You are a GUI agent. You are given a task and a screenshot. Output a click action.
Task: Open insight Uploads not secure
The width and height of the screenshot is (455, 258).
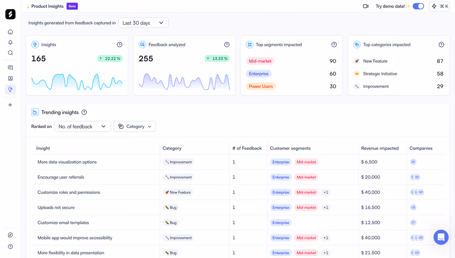tap(56, 208)
